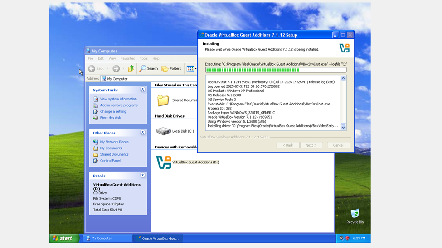Collapse the Other Places panel

point(142,133)
